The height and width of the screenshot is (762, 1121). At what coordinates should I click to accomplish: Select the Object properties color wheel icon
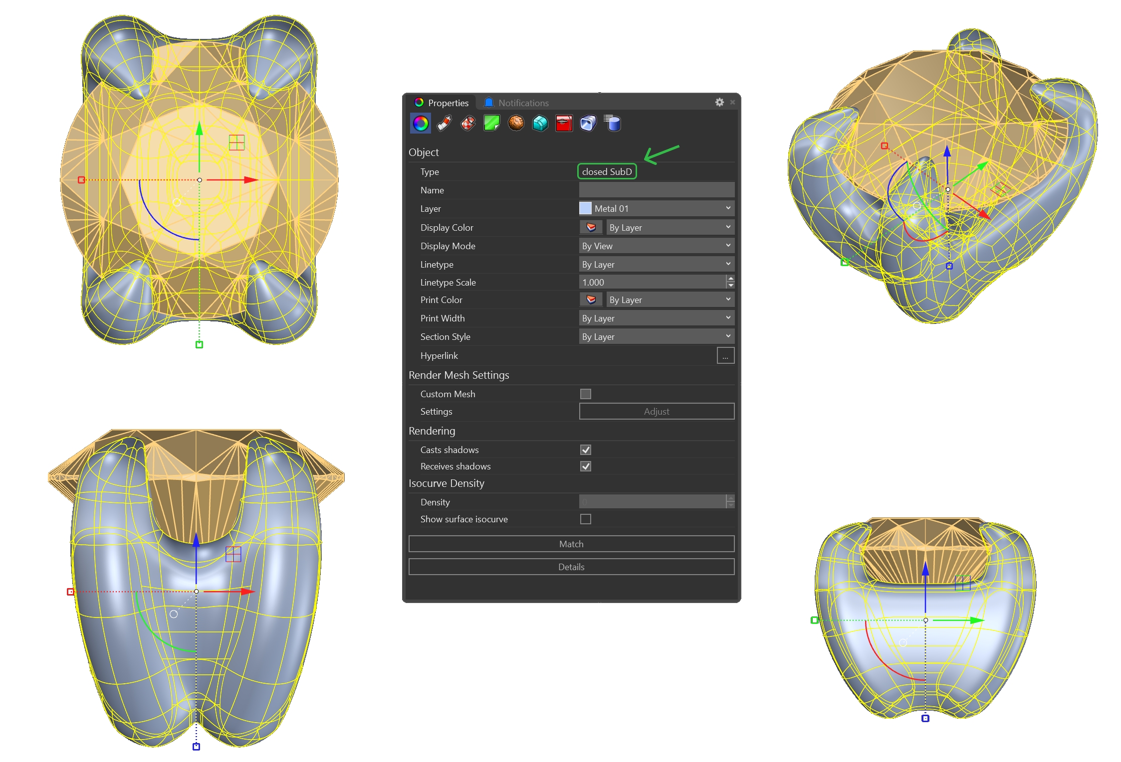tap(420, 123)
